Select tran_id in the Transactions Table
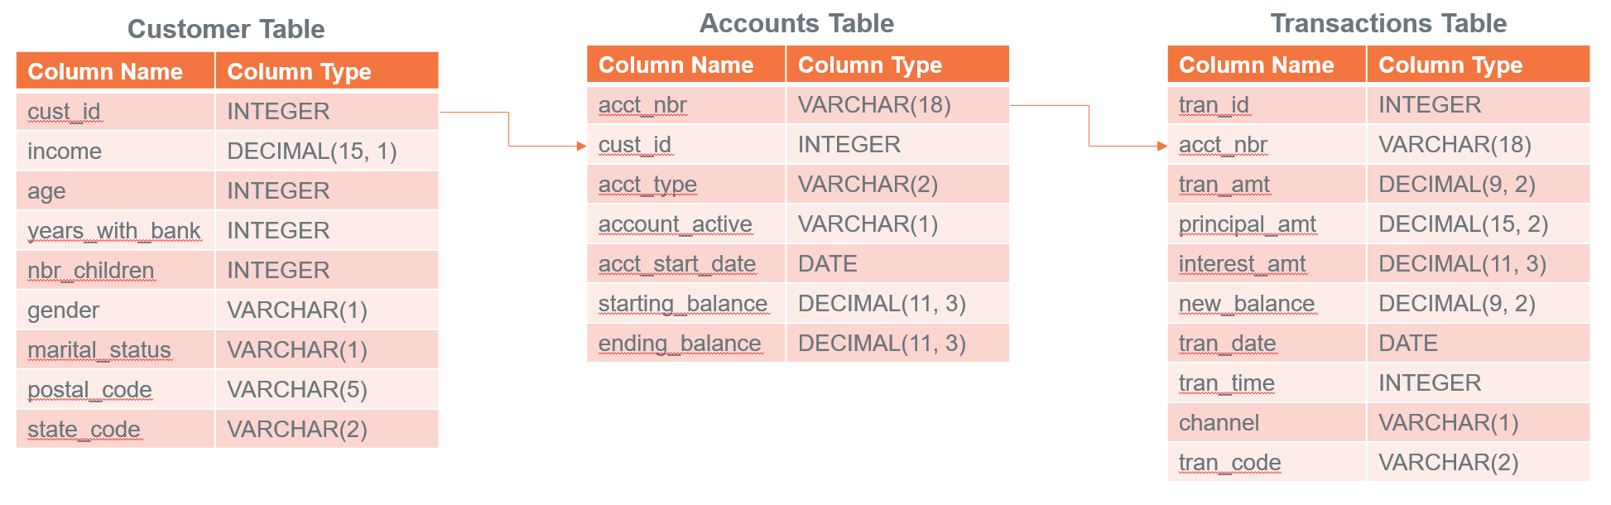 pyautogui.click(x=1214, y=105)
